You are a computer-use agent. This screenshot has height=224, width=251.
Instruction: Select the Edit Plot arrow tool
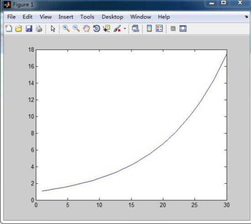tap(53, 29)
